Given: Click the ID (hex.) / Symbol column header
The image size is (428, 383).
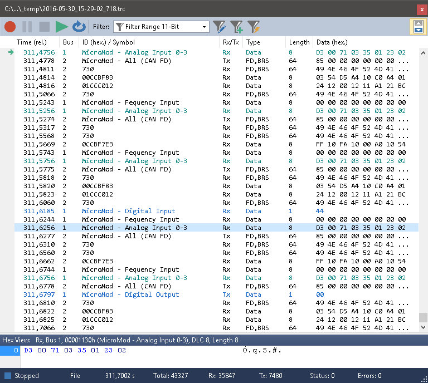Looking at the screenshot, I should [x=108, y=42].
